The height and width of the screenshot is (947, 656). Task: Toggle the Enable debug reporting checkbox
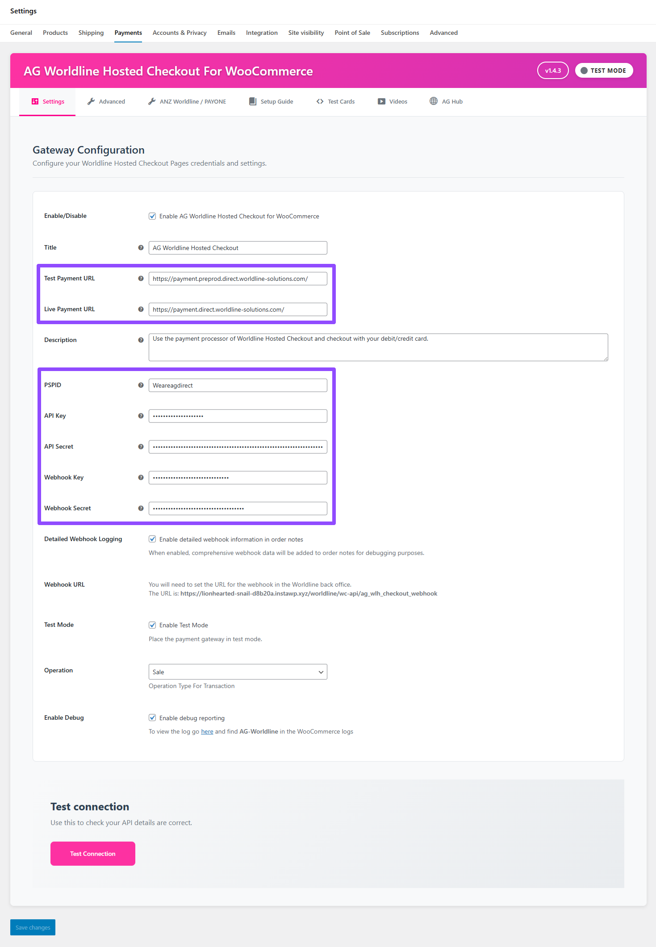tap(152, 718)
